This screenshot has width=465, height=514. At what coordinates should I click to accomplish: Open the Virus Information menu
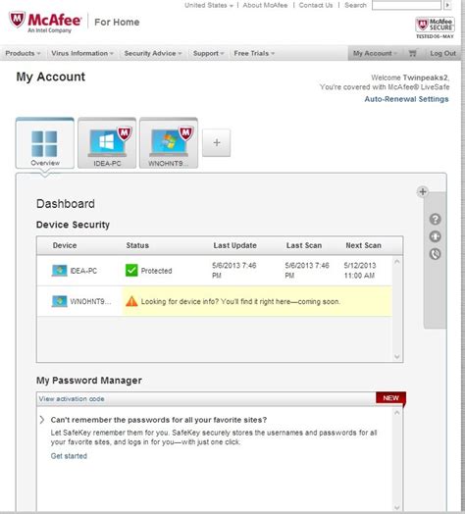[x=82, y=53]
